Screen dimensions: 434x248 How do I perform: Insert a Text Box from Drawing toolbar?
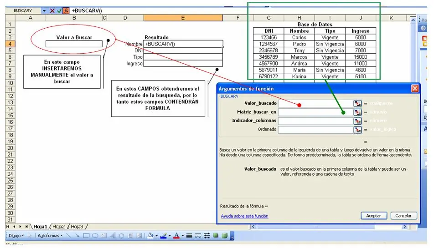[x=103, y=236]
